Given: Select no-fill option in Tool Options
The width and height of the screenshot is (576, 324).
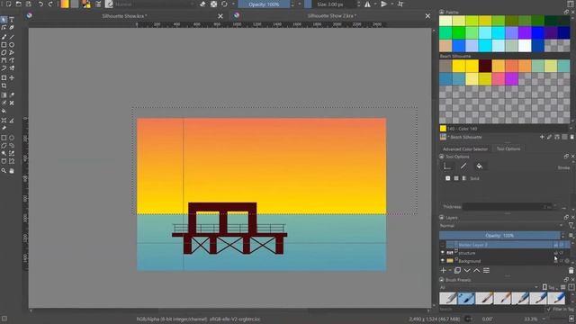Looking at the screenshot, I should [x=448, y=178].
